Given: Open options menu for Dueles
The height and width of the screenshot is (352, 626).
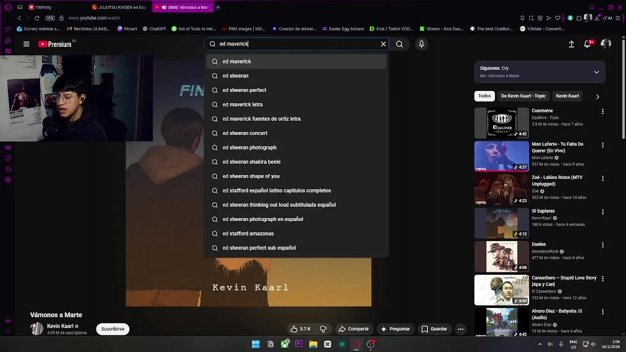Looking at the screenshot, I should tap(603, 245).
